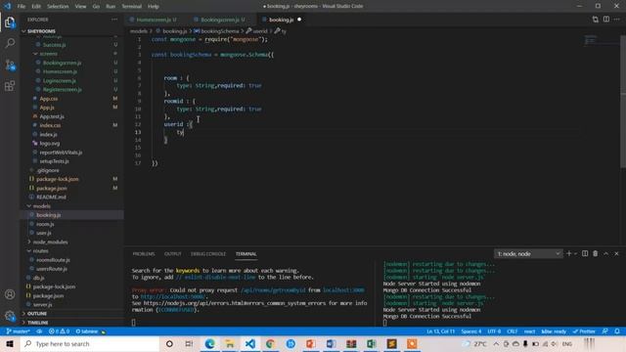
Task: Expand the node_modules folder
Action: [50, 242]
